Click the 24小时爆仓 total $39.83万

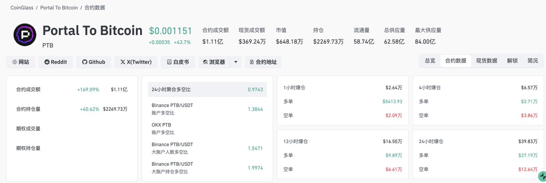click(x=529, y=141)
